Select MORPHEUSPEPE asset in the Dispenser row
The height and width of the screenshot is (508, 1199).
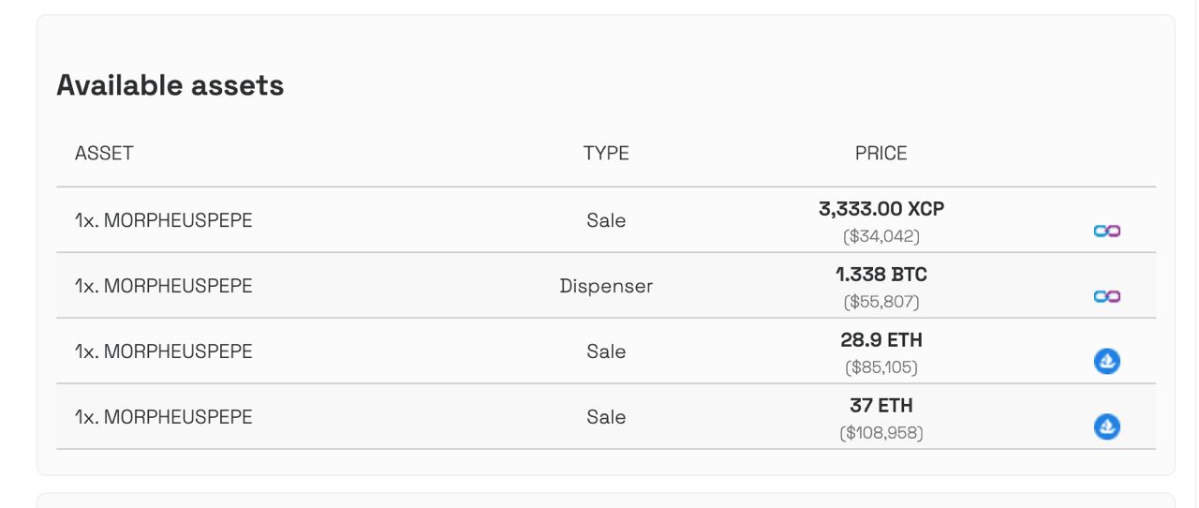pos(164,286)
